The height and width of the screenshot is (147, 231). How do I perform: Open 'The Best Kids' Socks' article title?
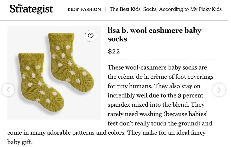tap(165, 9)
